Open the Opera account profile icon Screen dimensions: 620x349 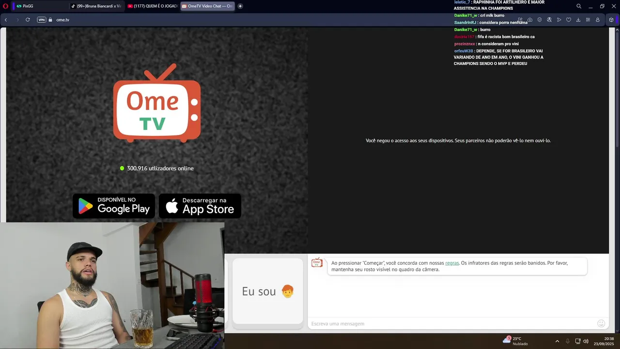(598, 20)
